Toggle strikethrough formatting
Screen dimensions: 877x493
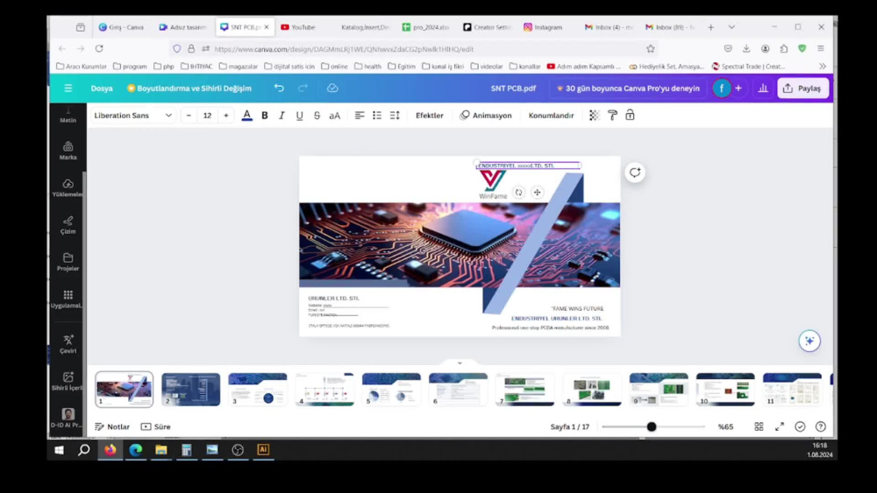pos(317,116)
